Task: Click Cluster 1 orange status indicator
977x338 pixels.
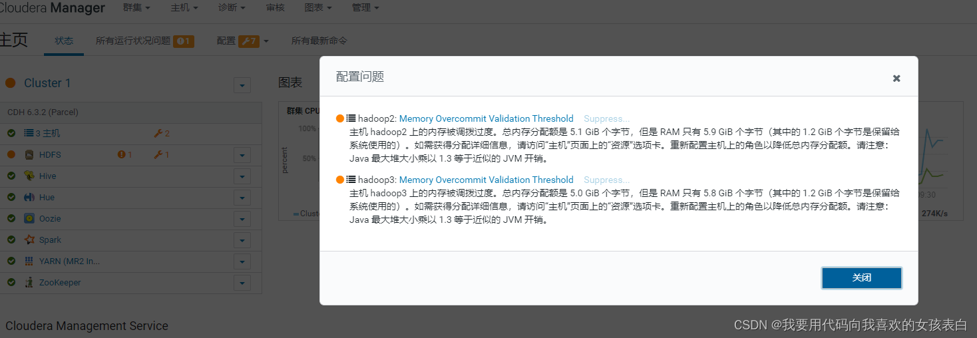Action: pyautogui.click(x=10, y=83)
